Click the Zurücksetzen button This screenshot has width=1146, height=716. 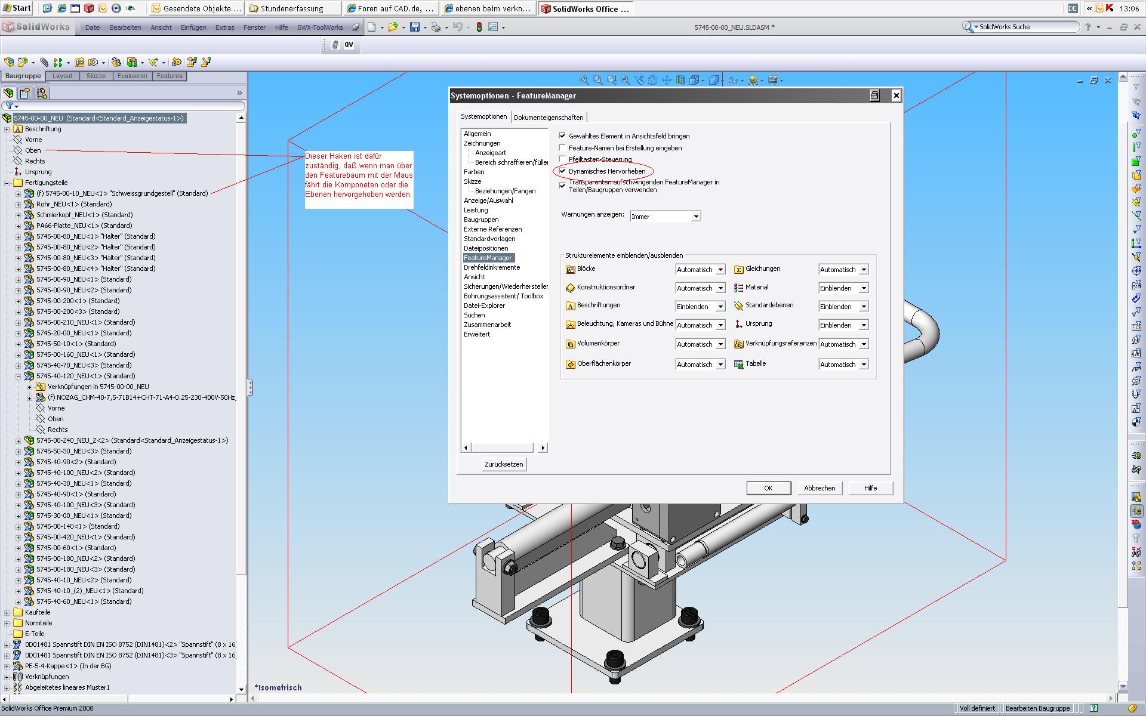(503, 464)
